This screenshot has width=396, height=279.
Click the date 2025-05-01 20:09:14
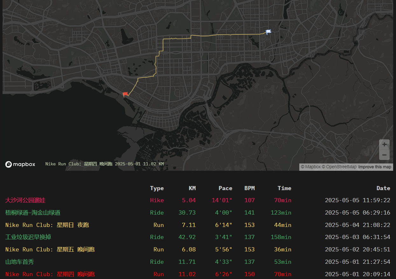click(358, 274)
